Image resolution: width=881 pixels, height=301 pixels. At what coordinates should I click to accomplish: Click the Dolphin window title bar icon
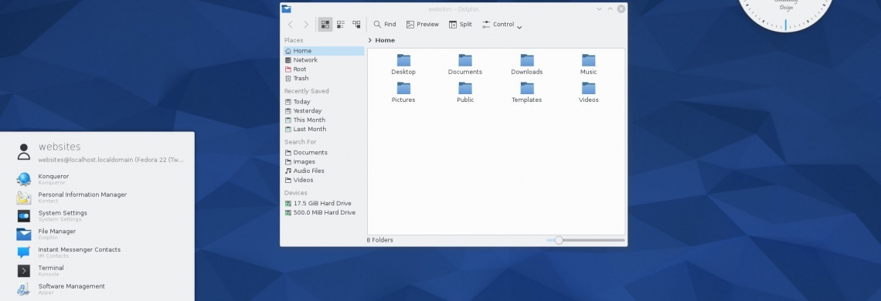click(287, 9)
